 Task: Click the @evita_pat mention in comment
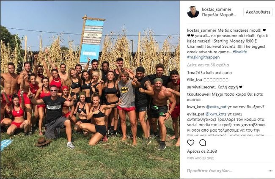216,107
